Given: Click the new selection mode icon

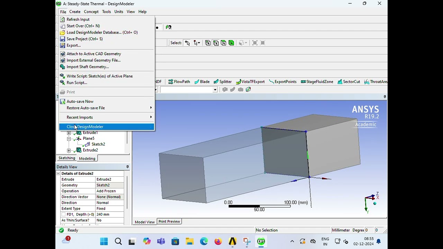Looking at the screenshot, I should coord(187,43).
